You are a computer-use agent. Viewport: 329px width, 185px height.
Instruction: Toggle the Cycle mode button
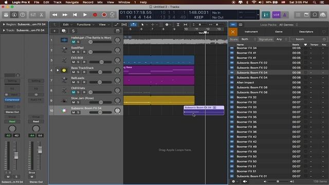tap(112, 15)
